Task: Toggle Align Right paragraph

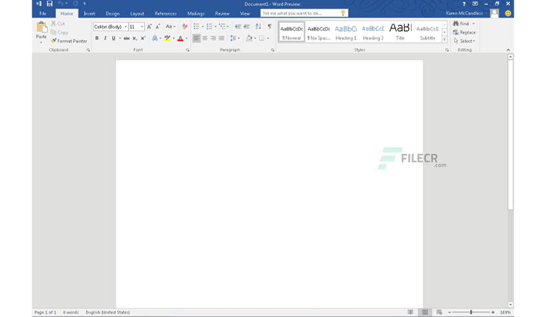Action: coord(213,39)
